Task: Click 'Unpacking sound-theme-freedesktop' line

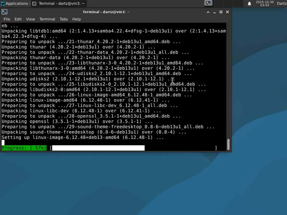Action: [x=94, y=132]
